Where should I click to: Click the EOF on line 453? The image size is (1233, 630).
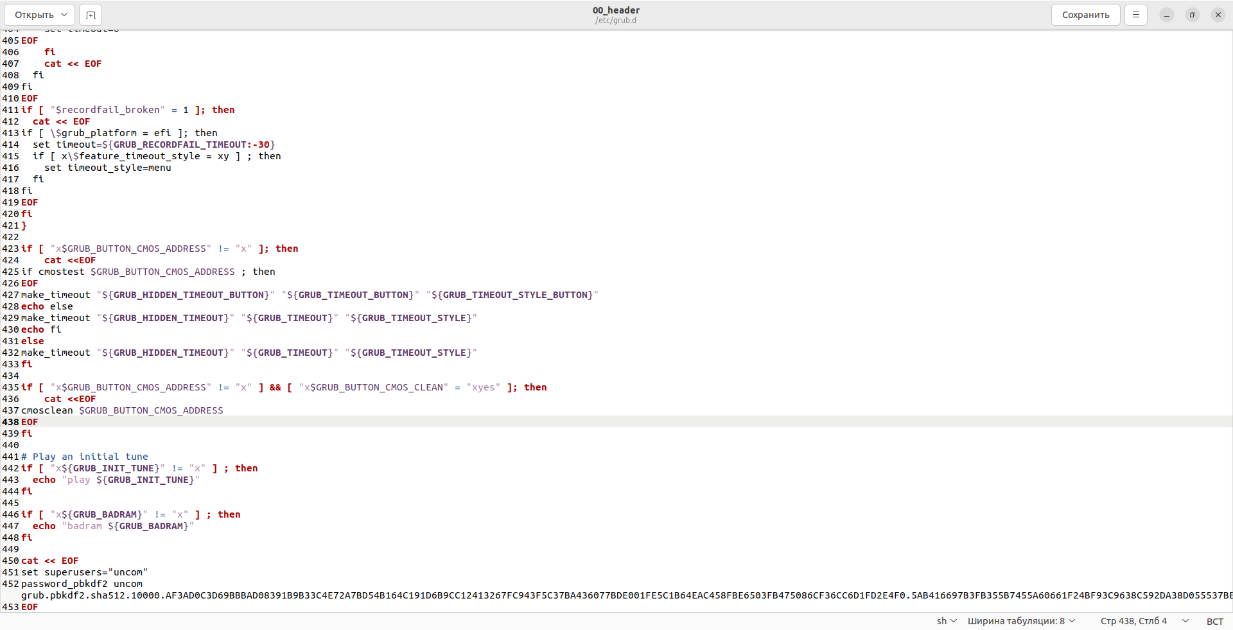click(x=30, y=607)
